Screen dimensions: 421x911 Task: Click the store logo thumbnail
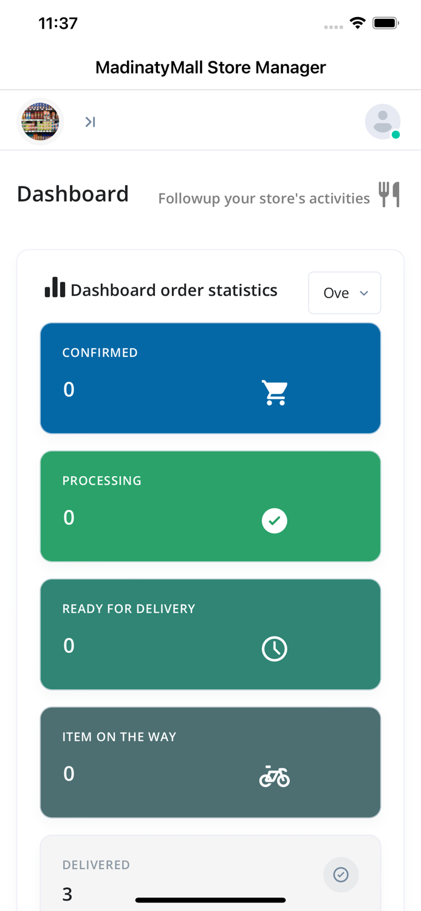coord(40,121)
